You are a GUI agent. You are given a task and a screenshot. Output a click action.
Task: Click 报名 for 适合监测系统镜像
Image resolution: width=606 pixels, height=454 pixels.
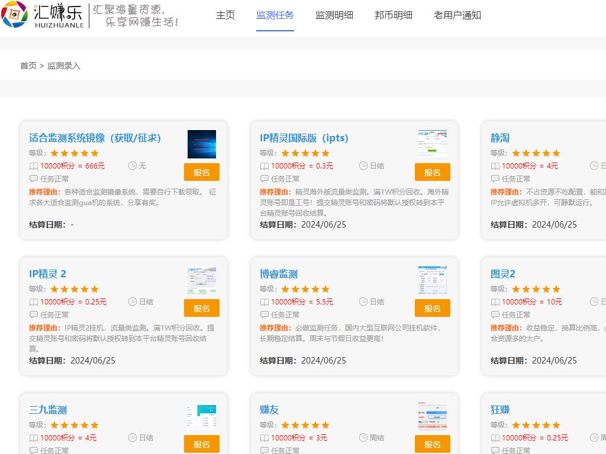pyautogui.click(x=202, y=172)
